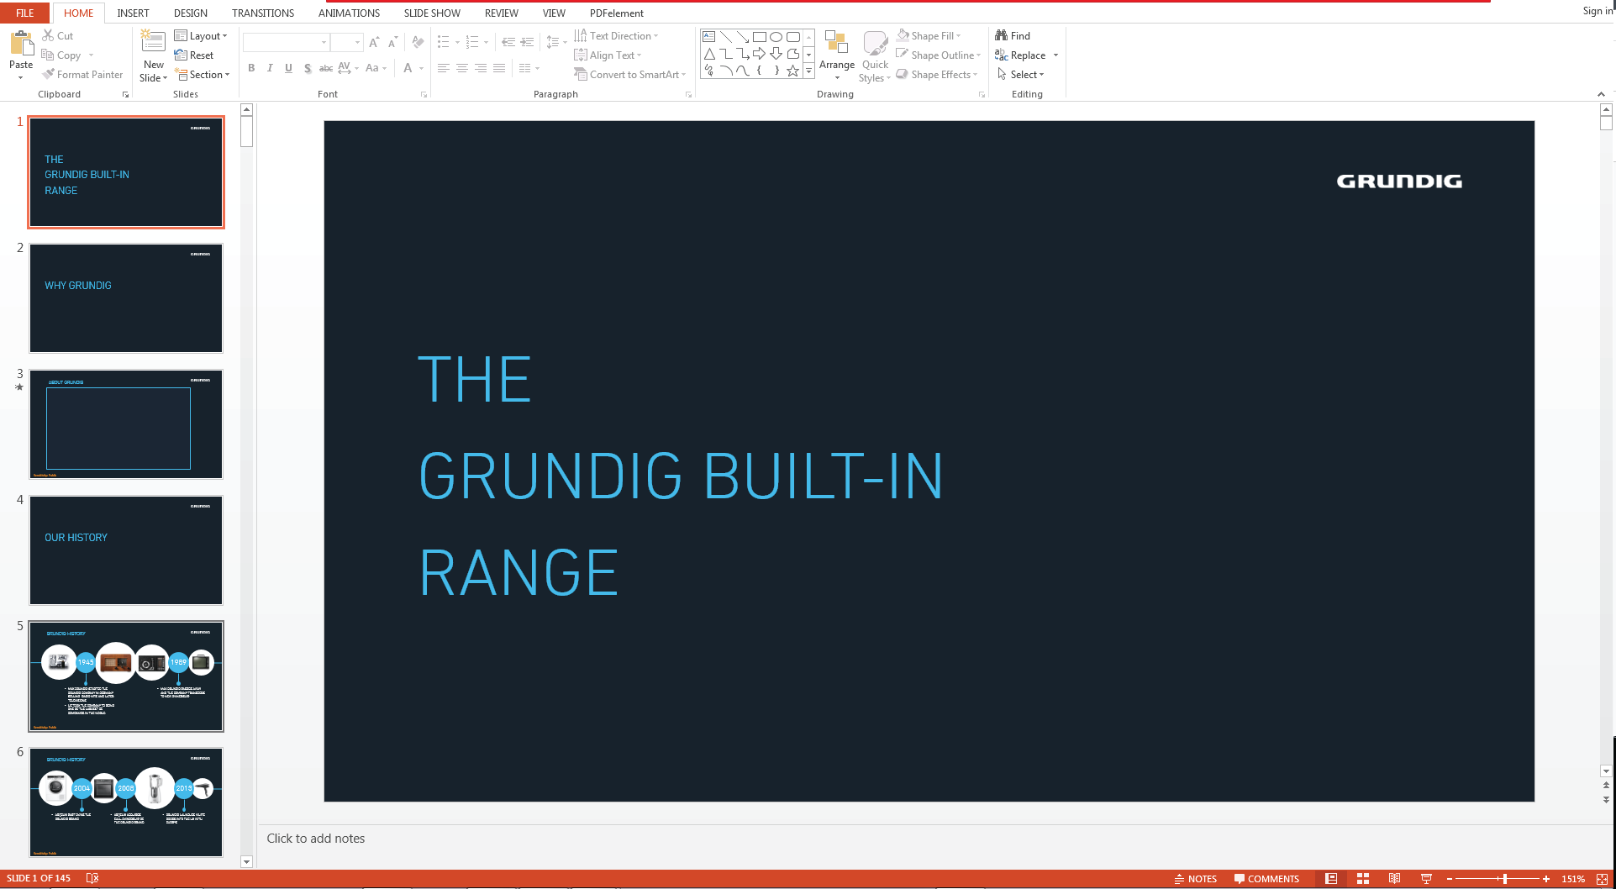Open the Arrange tool
Viewport: 1616px width, 889px height.
(836, 55)
